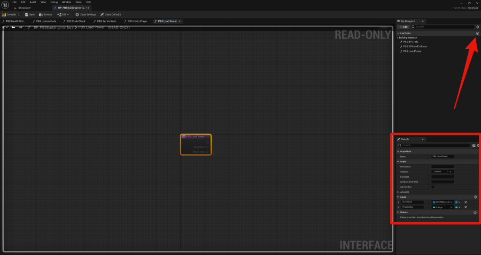This screenshot has height=255, width=481.
Task: Select PBS BPBuildCollision function
Action: tap(415, 46)
